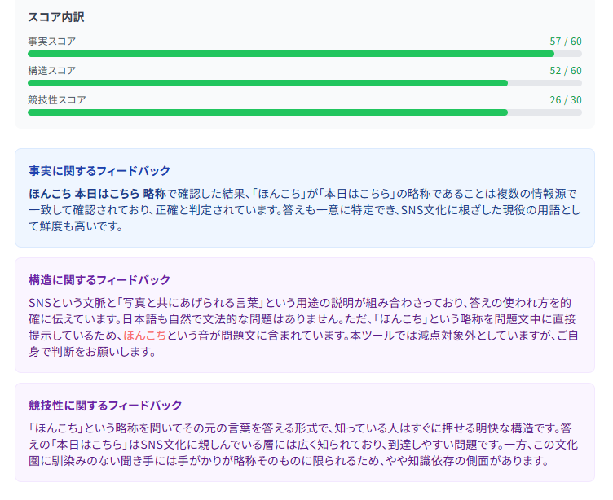Click the 52 / 60 score value
The width and height of the screenshot is (613, 500).
(565, 70)
